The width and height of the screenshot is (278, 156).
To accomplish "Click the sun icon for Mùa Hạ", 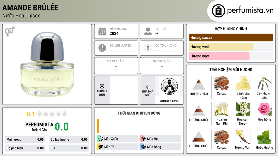I will tap(143, 139).
